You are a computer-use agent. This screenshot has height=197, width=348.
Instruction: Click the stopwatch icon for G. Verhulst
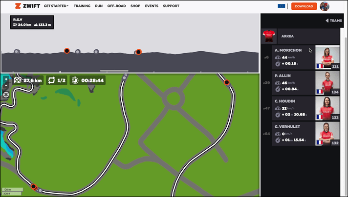point(278,140)
